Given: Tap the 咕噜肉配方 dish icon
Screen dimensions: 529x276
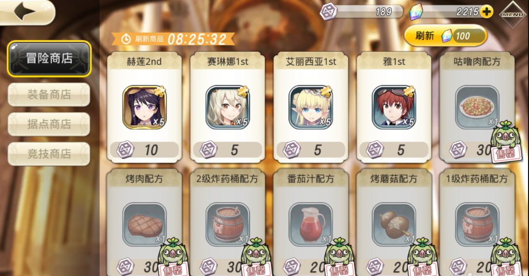Looking at the screenshot, I should click(477, 107).
